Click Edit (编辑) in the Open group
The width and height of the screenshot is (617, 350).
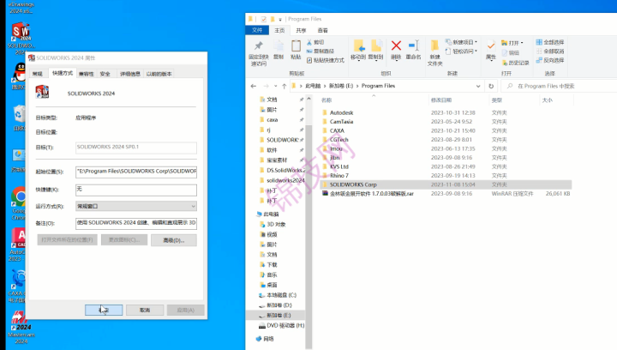pyautogui.click(x=511, y=52)
